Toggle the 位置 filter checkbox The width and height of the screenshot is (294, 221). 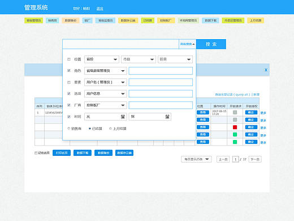pyautogui.click(x=69, y=59)
